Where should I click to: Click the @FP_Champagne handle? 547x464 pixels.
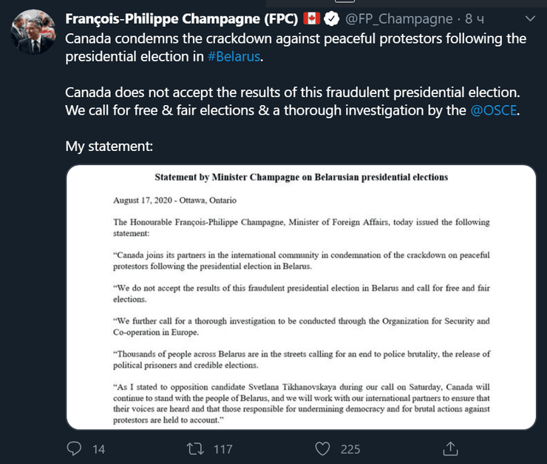394,19
